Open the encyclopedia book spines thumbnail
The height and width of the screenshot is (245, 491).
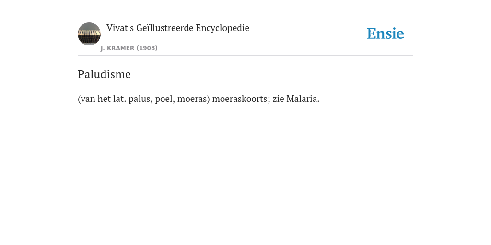(89, 34)
